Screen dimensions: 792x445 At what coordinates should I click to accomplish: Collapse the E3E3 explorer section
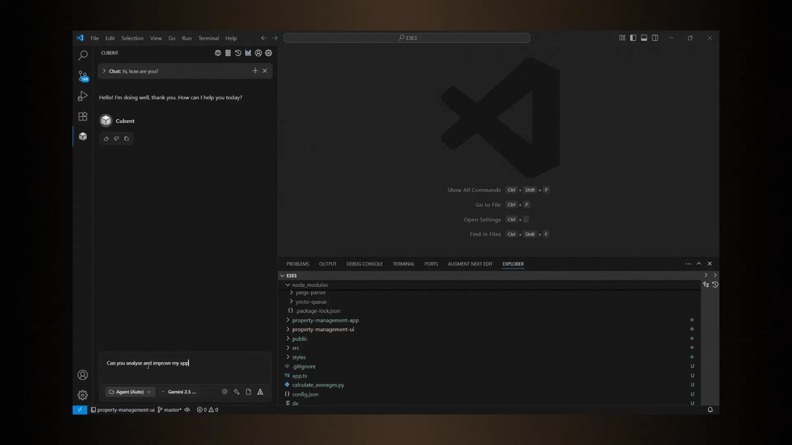coord(282,276)
